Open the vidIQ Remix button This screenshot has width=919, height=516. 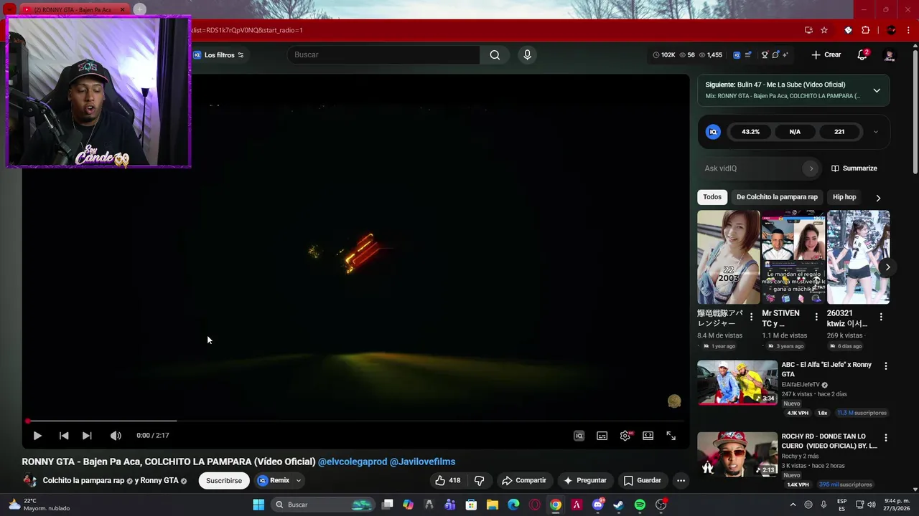click(274, 480)
